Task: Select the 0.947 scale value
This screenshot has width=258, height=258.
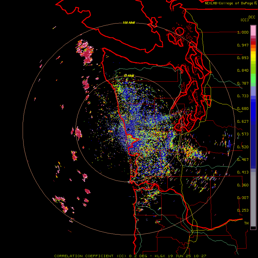Action: coord(243,45)
